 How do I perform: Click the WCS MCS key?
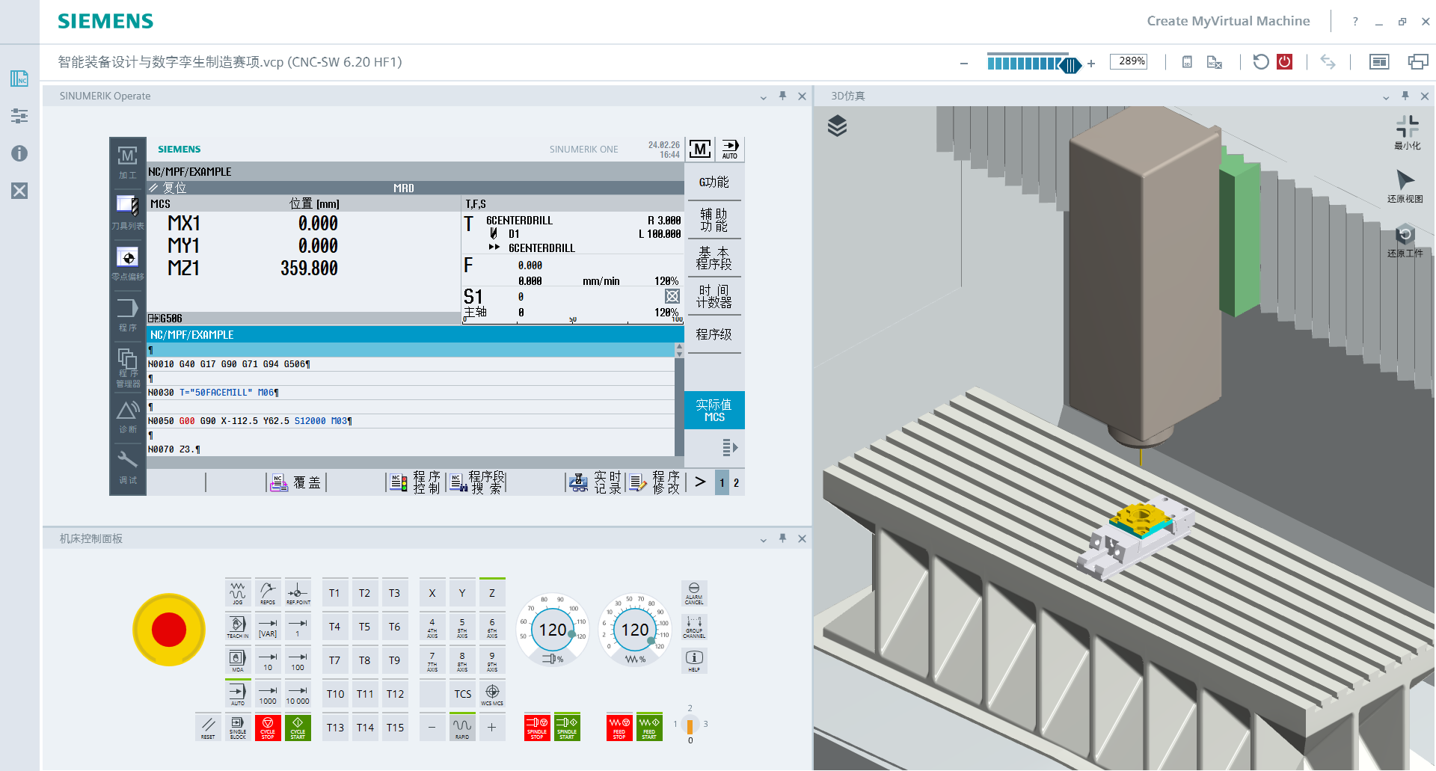[492, 694]
